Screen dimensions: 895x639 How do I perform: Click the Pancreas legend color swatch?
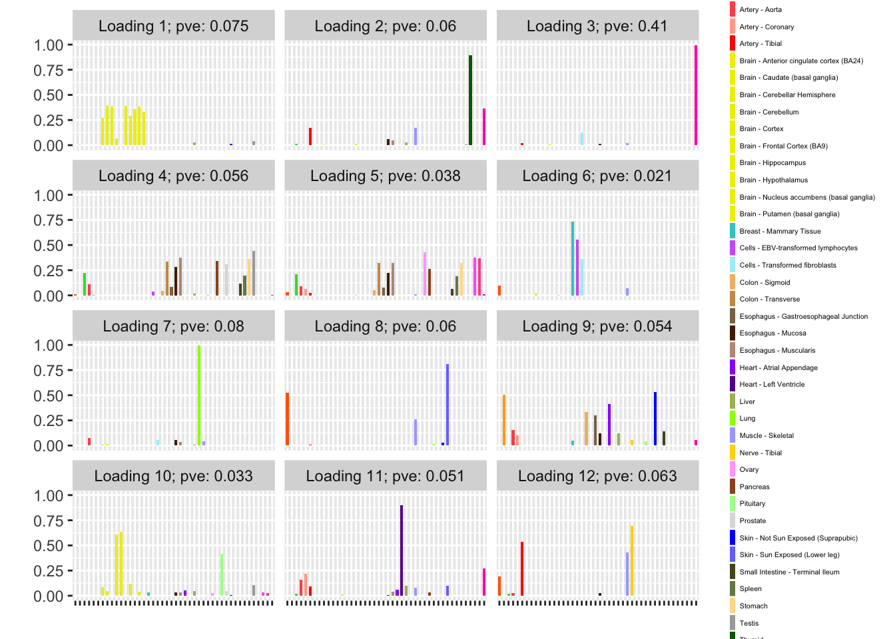click(x=733, y=487)
